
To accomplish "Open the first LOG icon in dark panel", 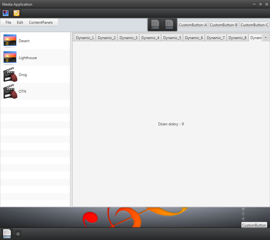I will [155, 25].
